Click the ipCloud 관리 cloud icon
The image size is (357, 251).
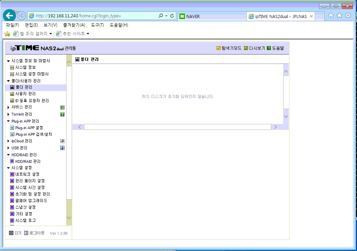pyautogui.click(x=62, y=141)
